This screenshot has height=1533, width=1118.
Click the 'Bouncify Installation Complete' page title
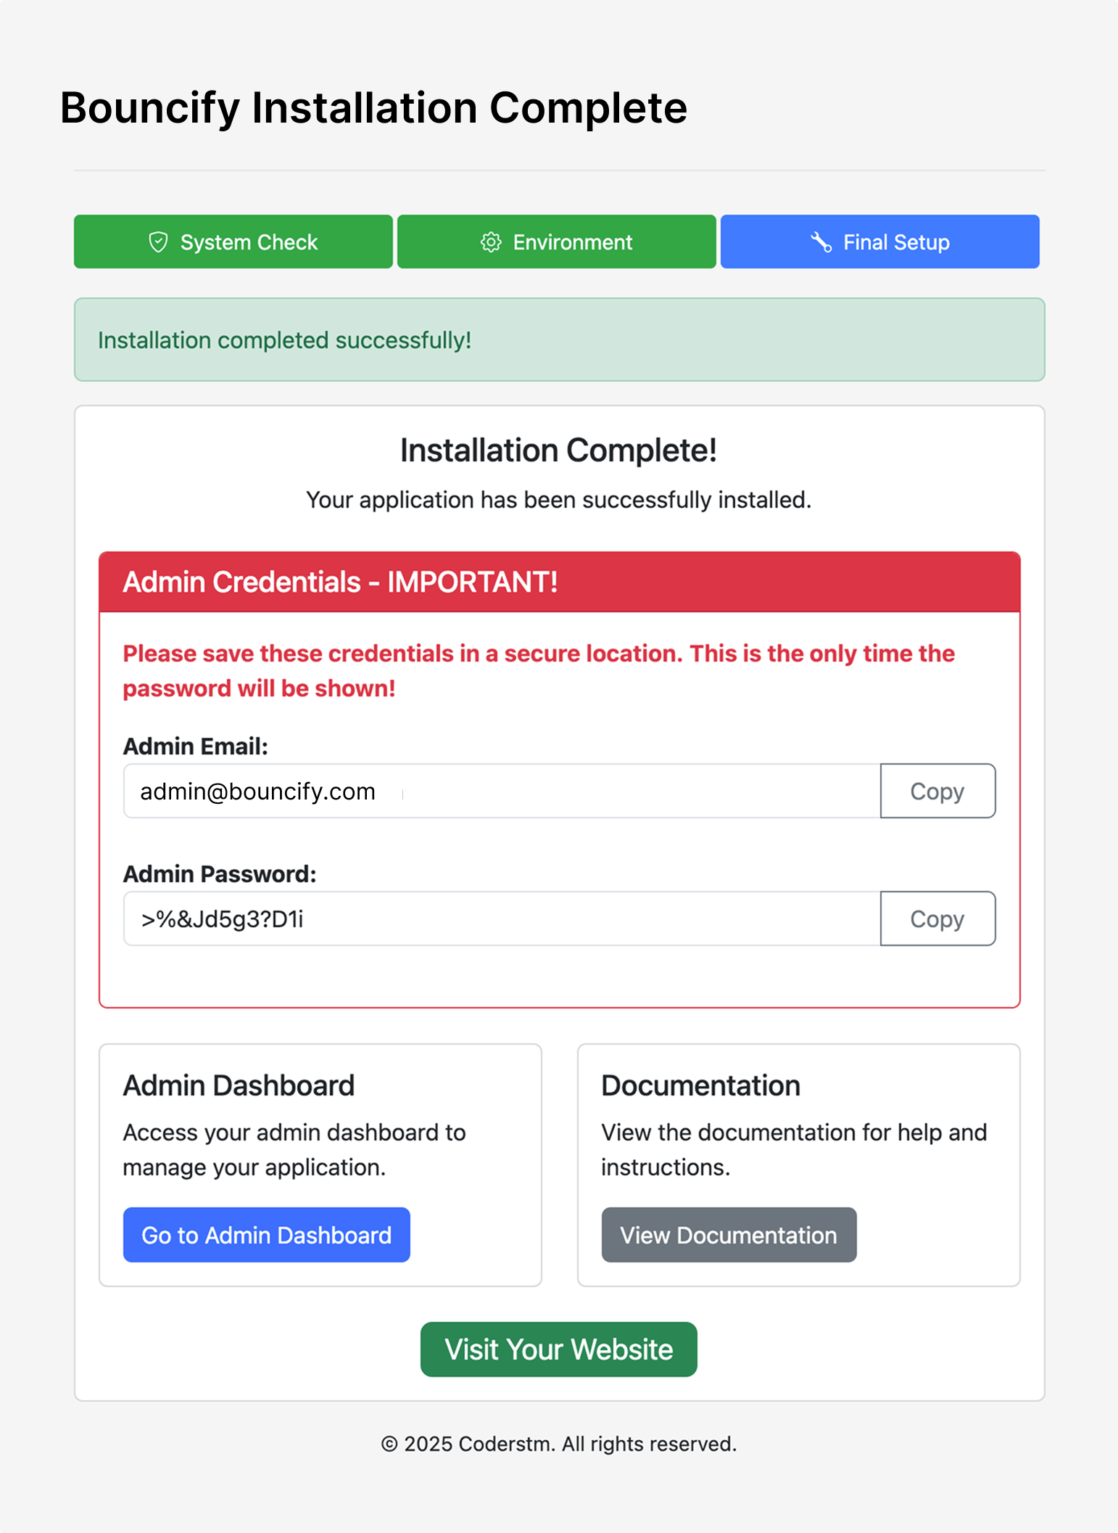coord(373,108)
